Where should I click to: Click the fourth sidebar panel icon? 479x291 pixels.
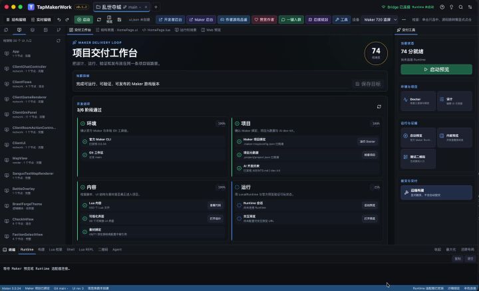(x=45, y=30)
